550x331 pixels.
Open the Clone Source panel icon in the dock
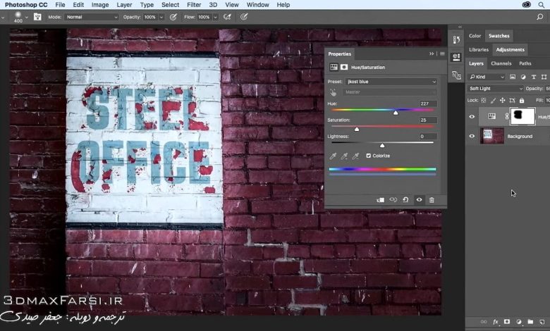click(456, 75)
